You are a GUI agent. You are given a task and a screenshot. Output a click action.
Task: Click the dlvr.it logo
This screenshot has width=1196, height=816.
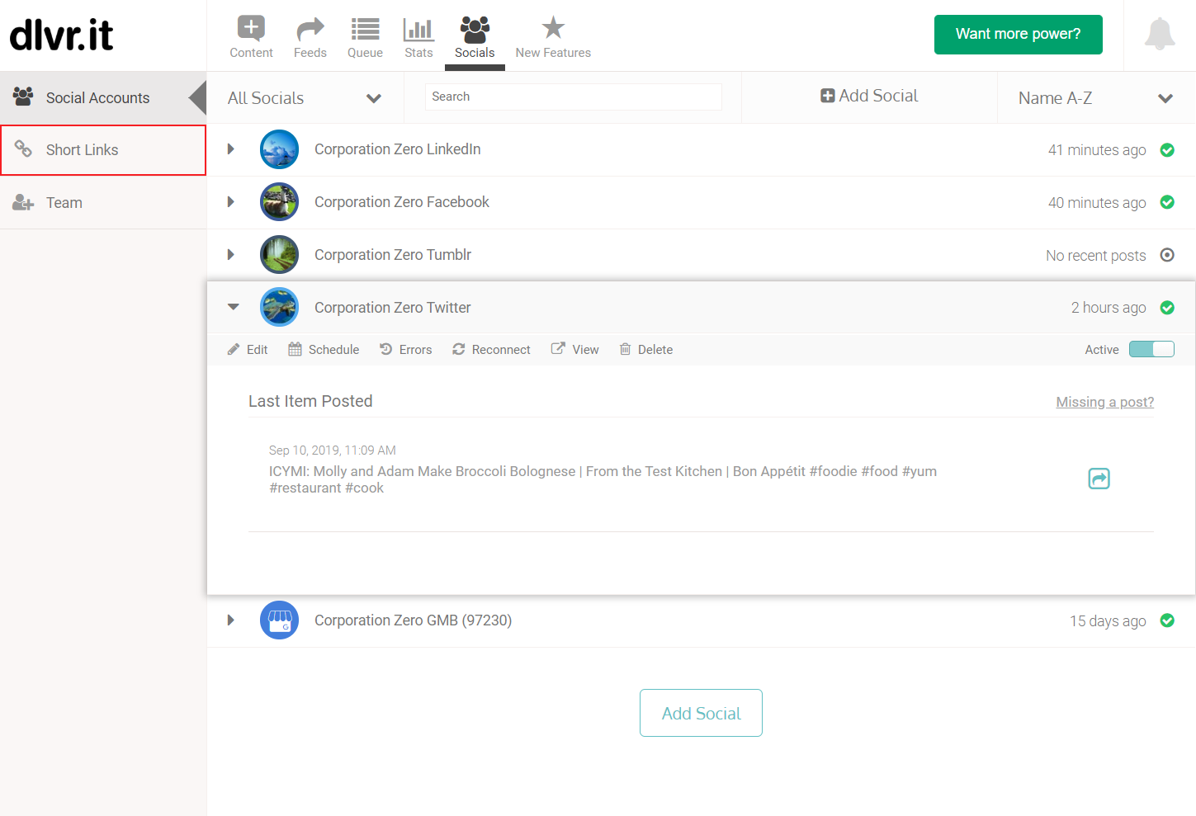(61, 35)
